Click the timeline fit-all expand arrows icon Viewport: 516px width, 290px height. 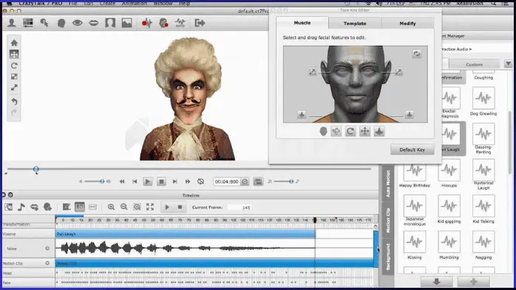click(x=150, y=207)
